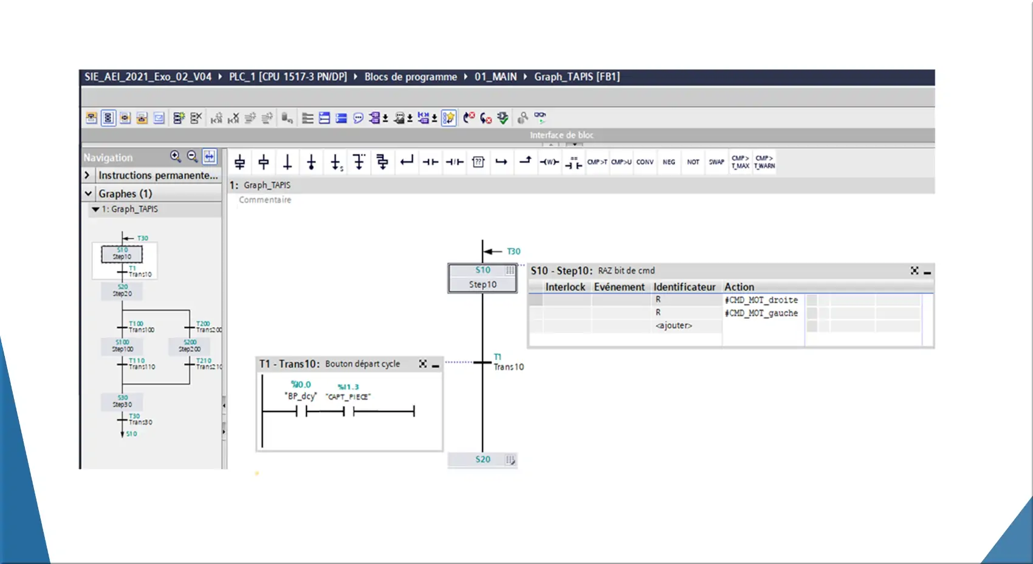Click the glasses monitoring on/off icon
This screenshot has height=564, width=1033.
pos(540,117)
